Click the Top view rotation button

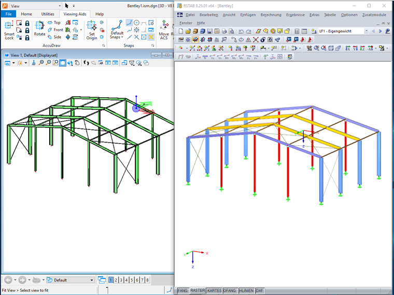54,23
